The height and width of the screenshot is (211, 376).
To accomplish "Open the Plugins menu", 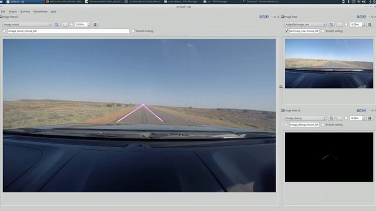I will coord(13,12).
